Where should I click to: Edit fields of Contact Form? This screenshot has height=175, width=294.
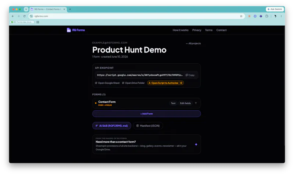click(185, 103)
